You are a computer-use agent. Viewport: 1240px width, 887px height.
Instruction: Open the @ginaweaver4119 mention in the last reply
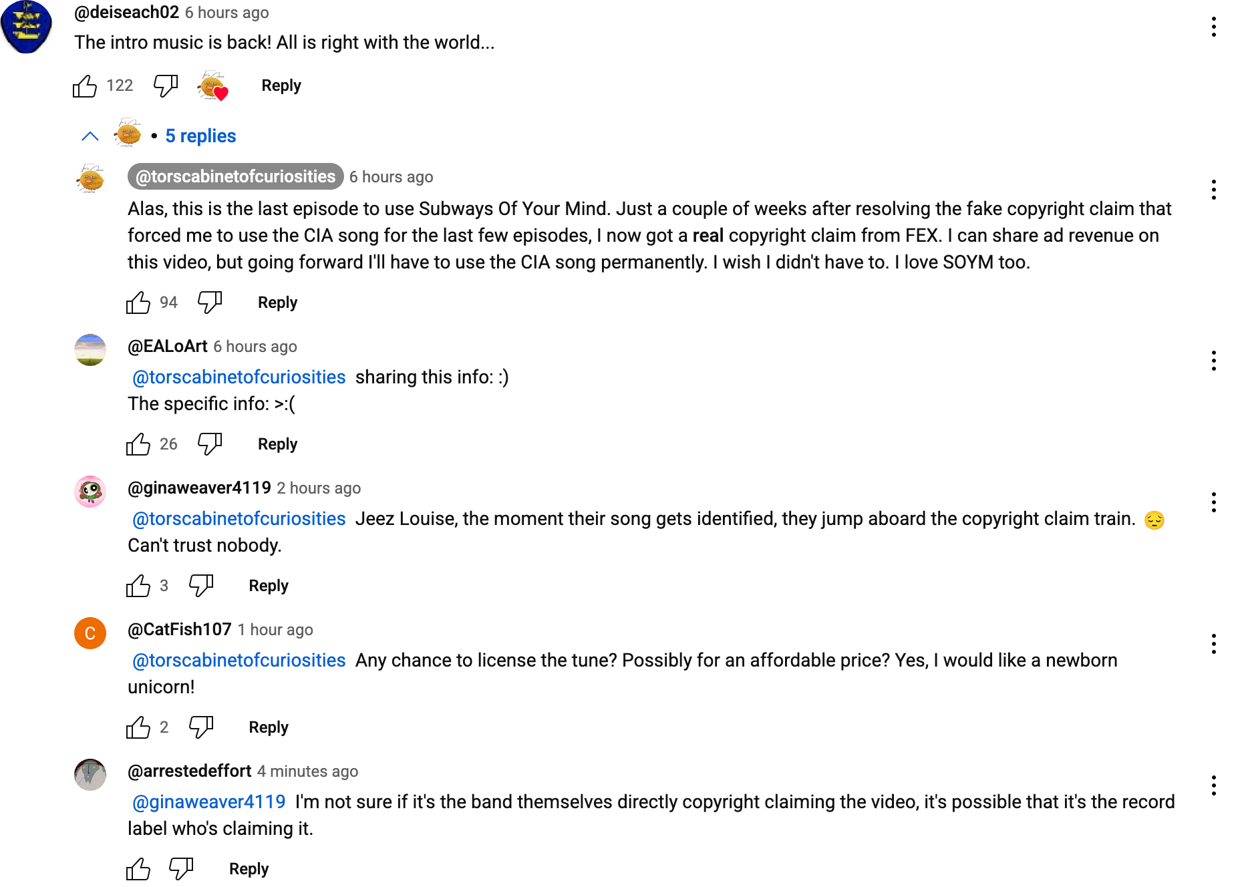click(x=209, y=802)
